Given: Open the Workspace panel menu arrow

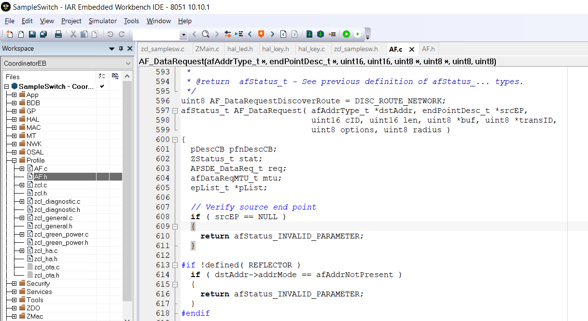Looking at the screenshot, I should [x=112, y=49].
